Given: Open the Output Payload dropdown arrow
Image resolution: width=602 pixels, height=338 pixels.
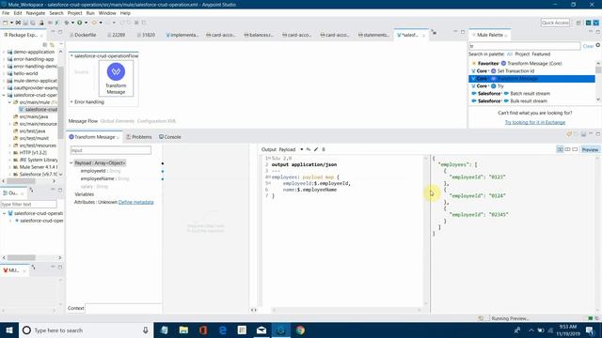Looking at the screenshot, I should pyautogui.click(x=301, y=149).
